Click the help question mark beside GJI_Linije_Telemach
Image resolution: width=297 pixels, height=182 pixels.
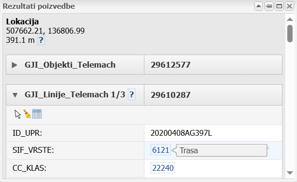(132, 94)
